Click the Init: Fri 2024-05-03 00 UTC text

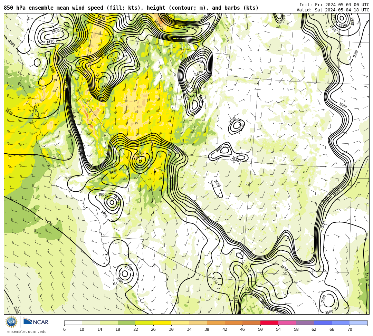(x=334, y=5)
